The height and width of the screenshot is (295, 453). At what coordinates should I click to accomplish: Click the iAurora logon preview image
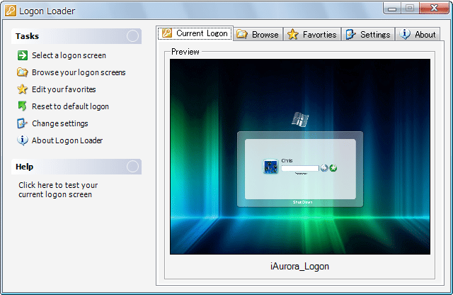300,157
